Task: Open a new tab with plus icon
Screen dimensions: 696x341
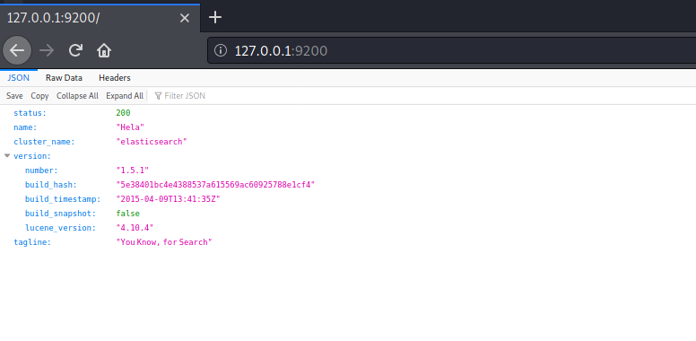Action: (x=215, y=18)
